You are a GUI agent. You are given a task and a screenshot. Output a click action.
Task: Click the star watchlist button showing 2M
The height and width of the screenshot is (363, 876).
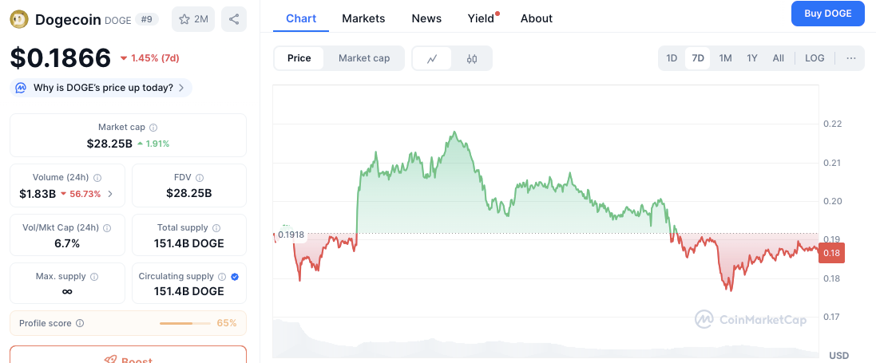pos(193,19)
